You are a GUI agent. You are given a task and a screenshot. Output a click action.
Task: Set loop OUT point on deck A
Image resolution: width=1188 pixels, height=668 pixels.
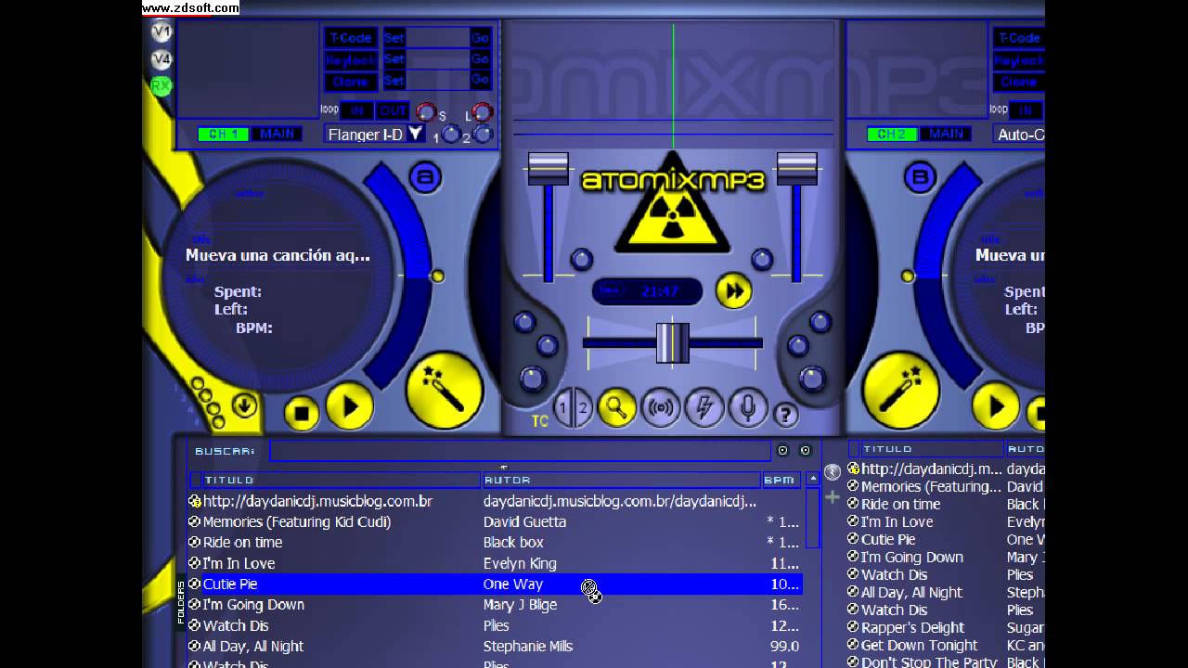393,110
